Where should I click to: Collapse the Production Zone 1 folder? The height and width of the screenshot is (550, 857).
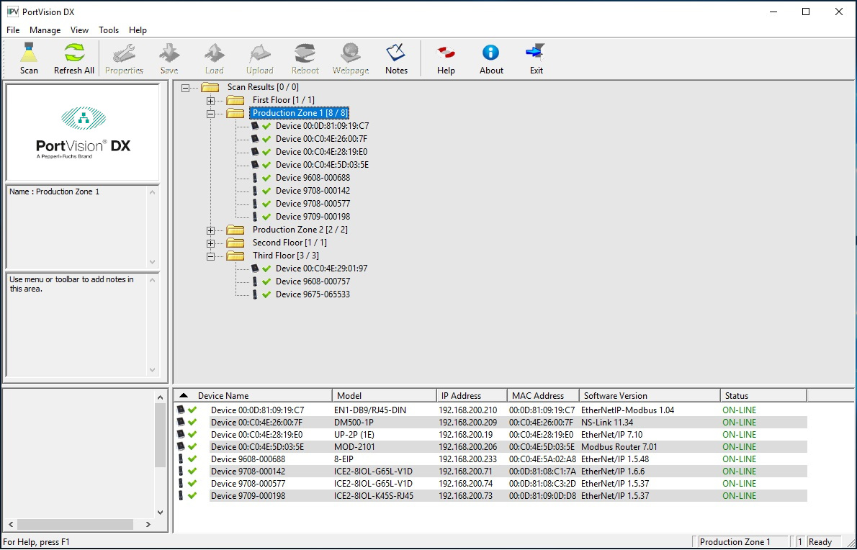(x=210, y=114)
